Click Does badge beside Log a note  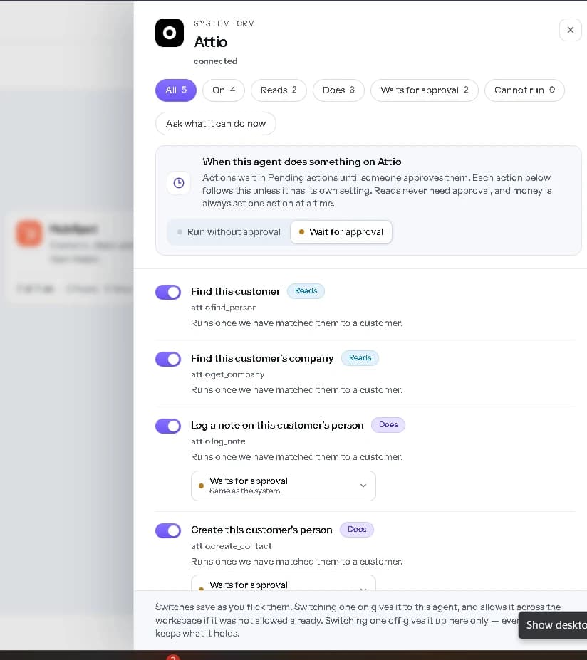pyautogui.click(x=388, y=425)
